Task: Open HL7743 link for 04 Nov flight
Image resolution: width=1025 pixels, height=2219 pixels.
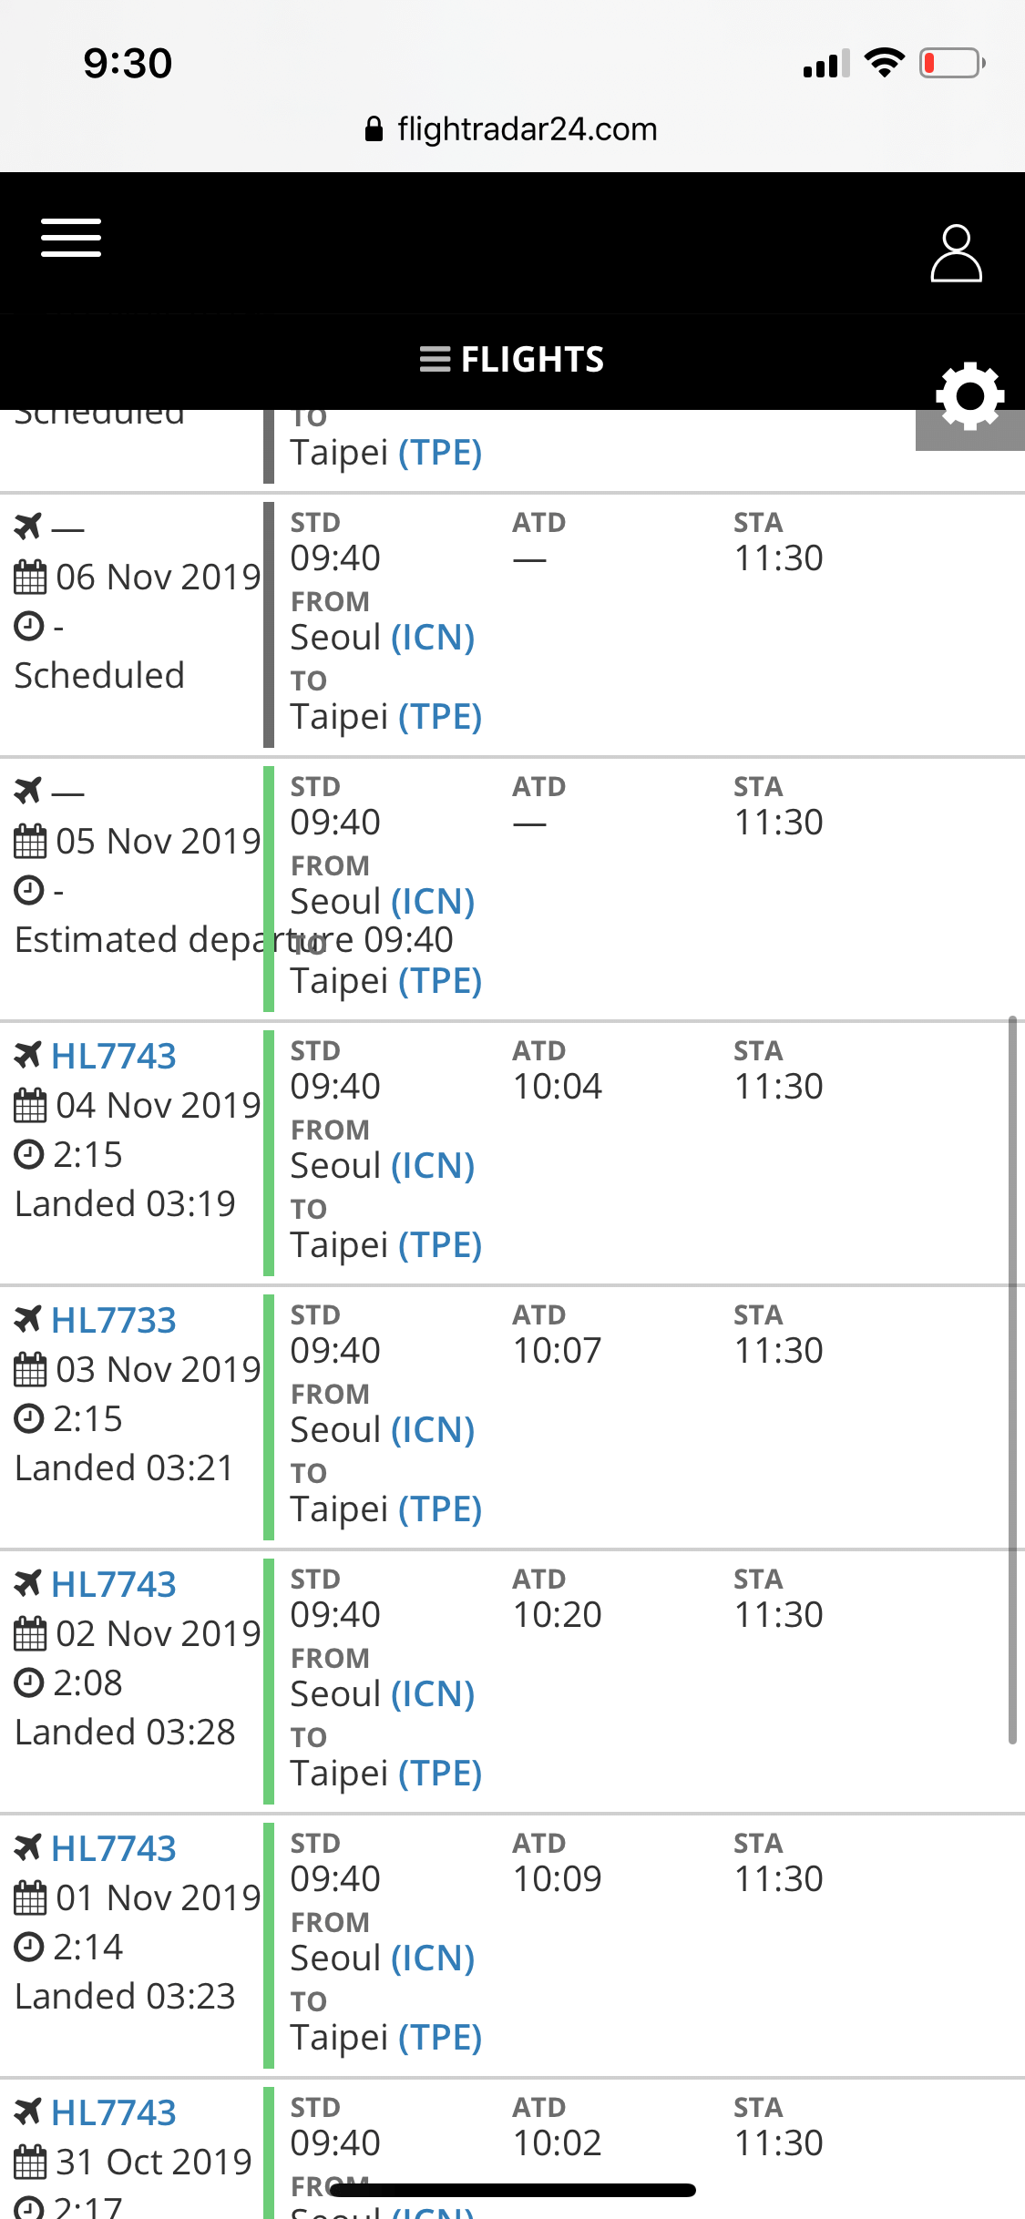Action: click(x=114, y=1056)
